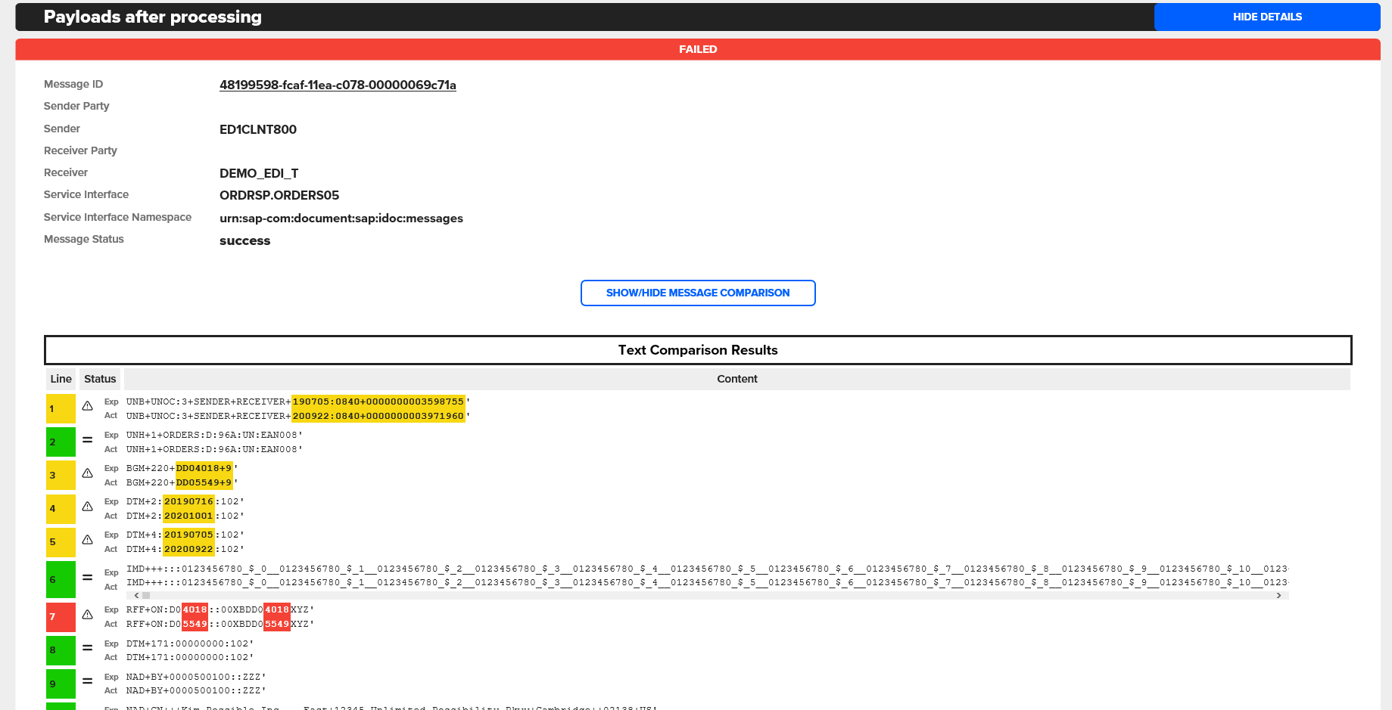Click the warning icon on line 3
Screen dimensions: 1392x710
pos(88,473)
